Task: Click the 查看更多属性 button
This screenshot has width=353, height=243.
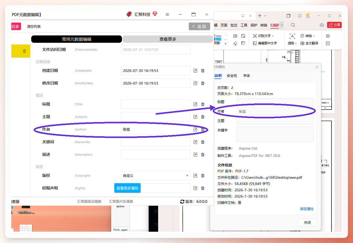Action: 127,188
